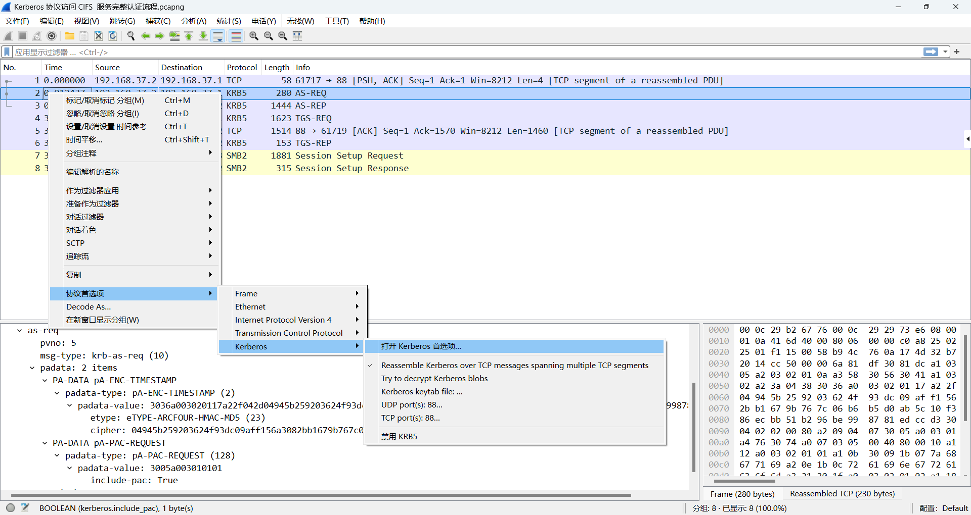This screenshot has height=515, width=971.
Task: Click the stop capture square icon
Action: pos(23,36)
